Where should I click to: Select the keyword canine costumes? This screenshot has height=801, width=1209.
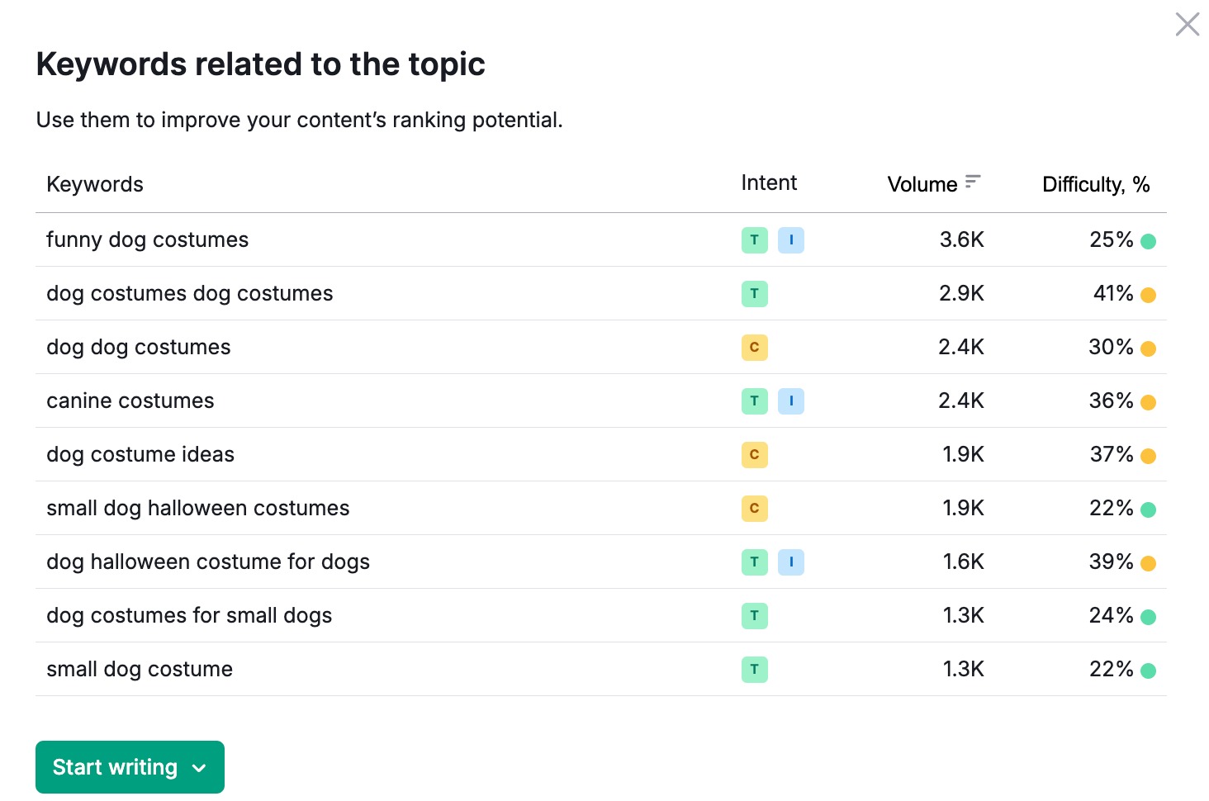[130, 400]
